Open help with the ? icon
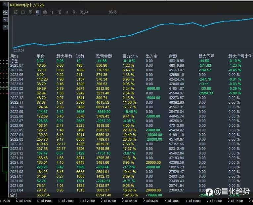253x205 pixels. point(5,27)
